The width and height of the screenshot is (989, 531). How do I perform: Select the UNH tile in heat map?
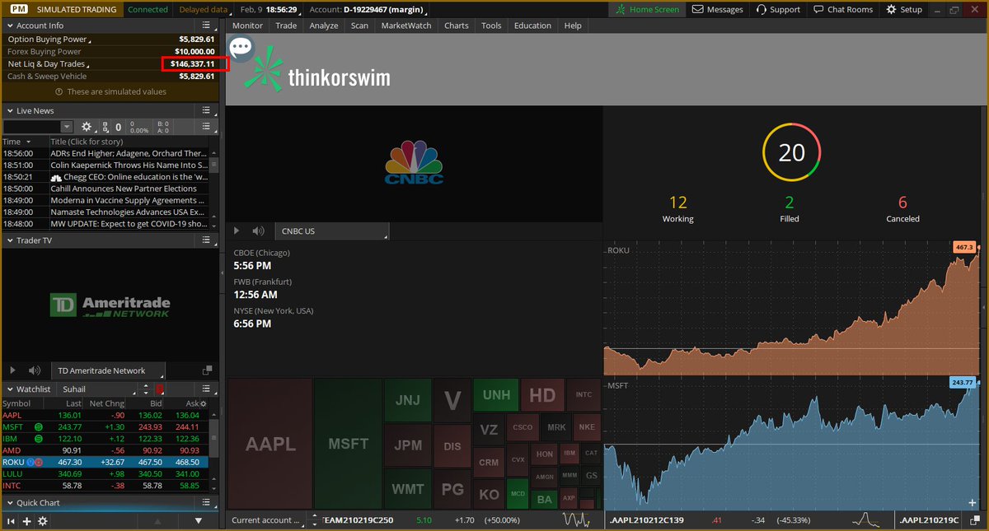[495, 395]
